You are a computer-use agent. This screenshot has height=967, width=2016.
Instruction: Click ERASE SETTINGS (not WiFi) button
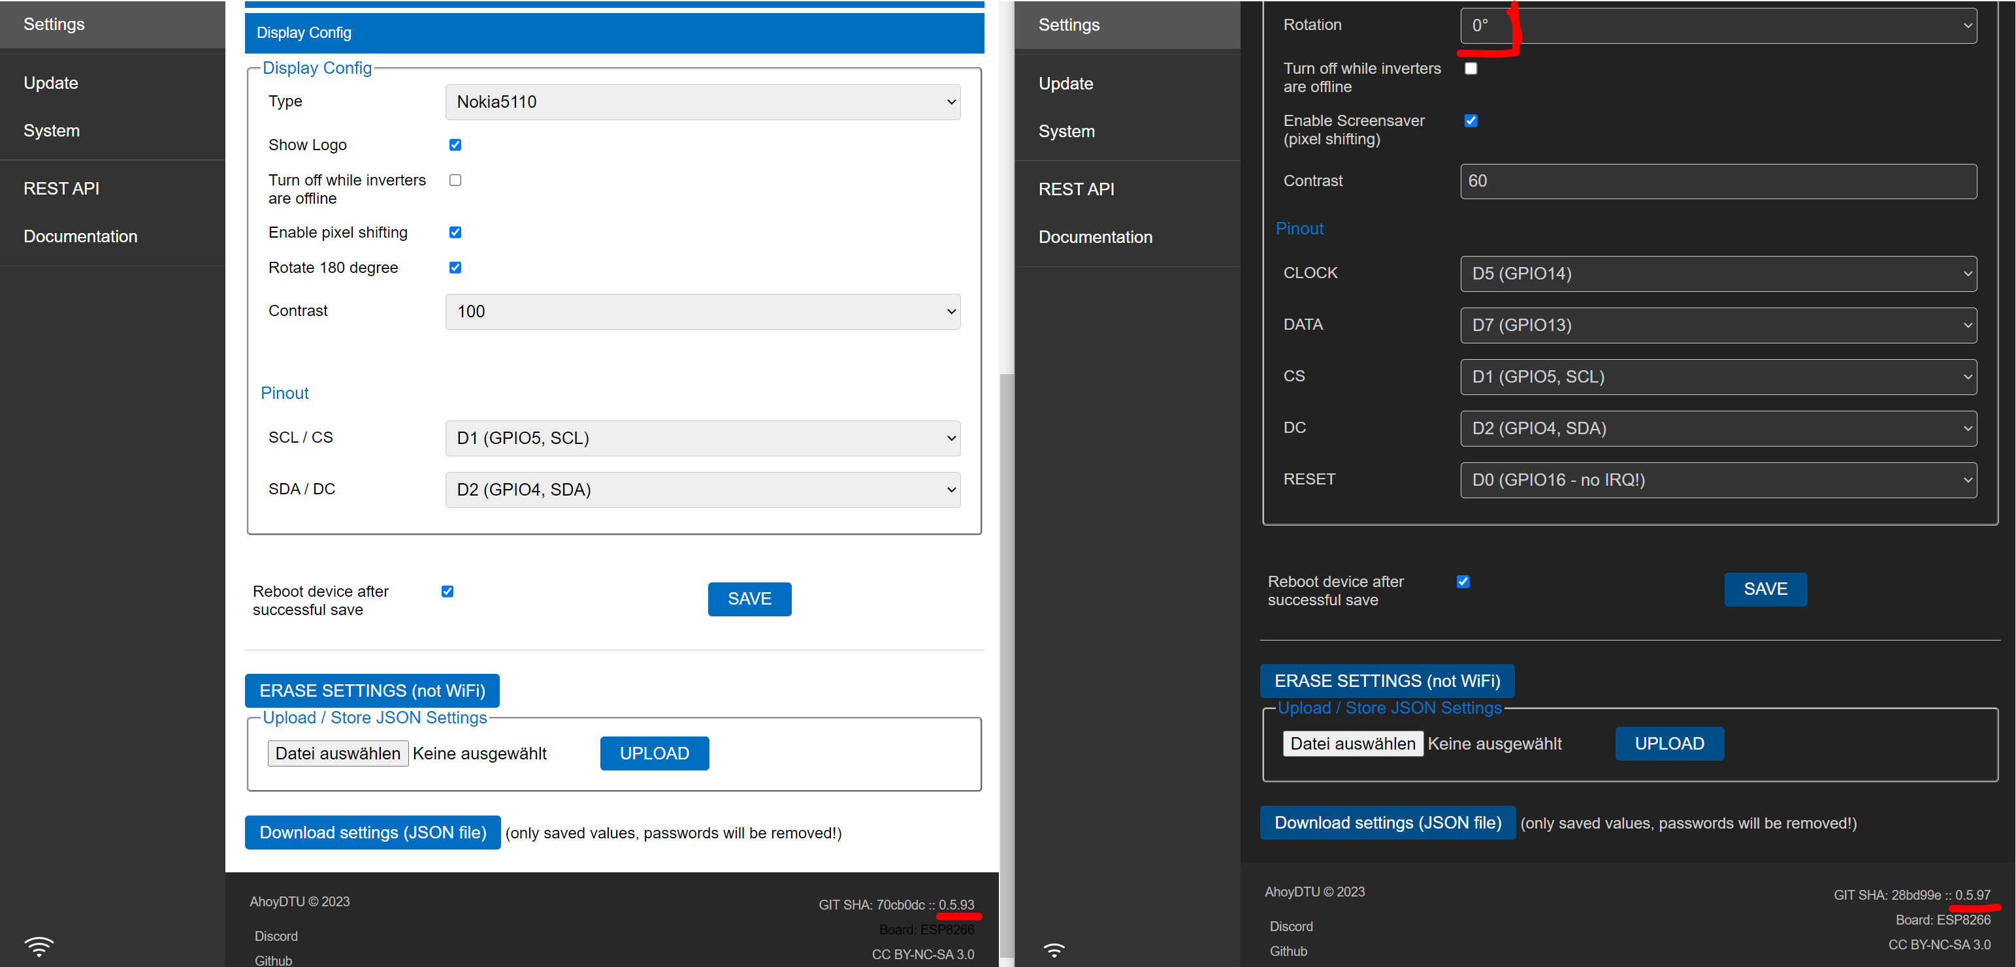pyautogui.click(x=372, y=690)
